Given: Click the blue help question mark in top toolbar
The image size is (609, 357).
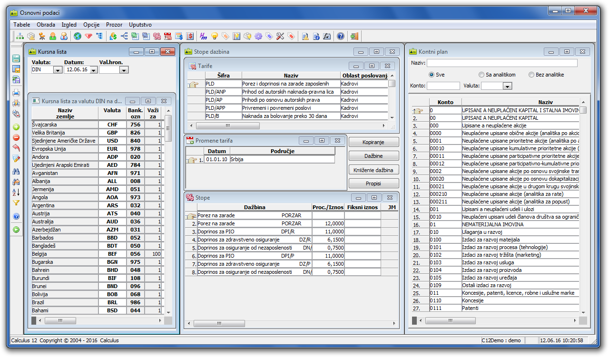Looking at the screenshot, I should (x=341, y=36).
